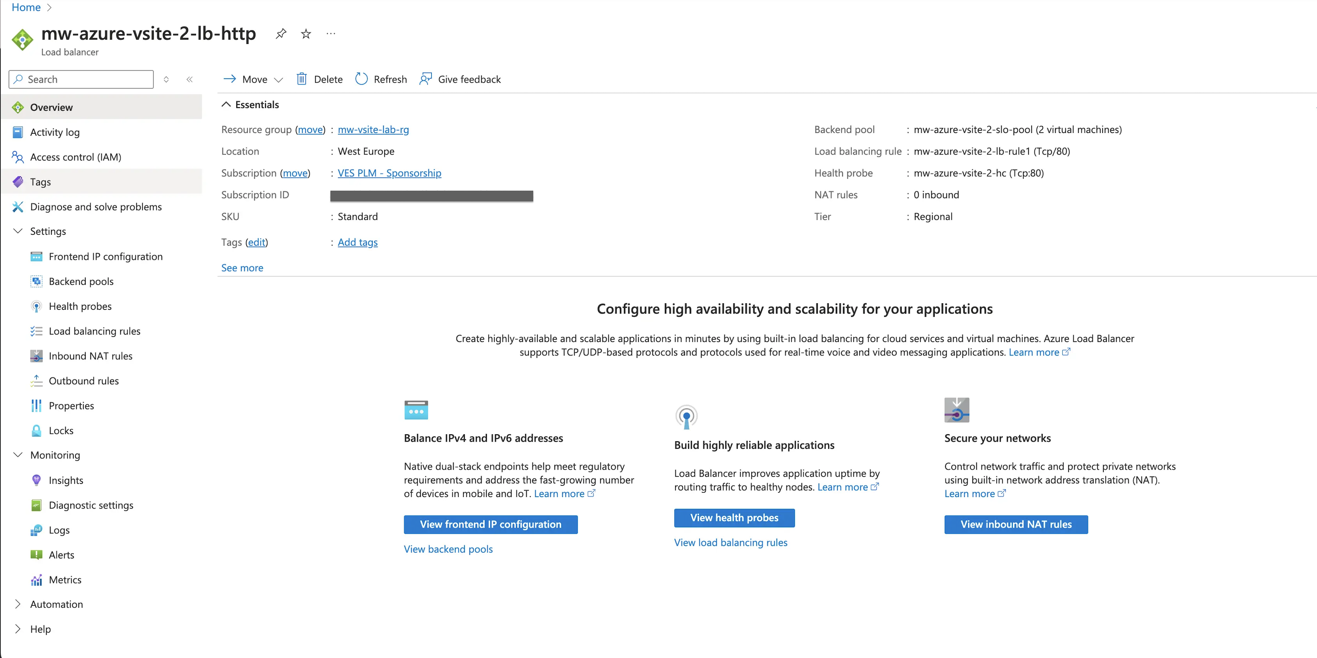1317x658 pixels.
Task: Collapse the Settings menu group
Action: pyautogui.click(x=18, y=231)
